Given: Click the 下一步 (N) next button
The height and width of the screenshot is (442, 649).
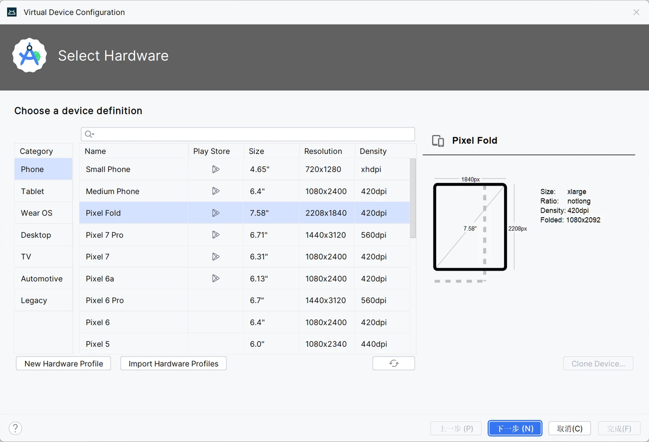Looking at the screenshot, I should coord(515,428).
